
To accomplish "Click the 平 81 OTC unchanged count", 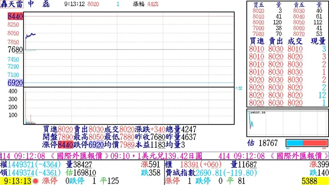I will coord(236,181).
